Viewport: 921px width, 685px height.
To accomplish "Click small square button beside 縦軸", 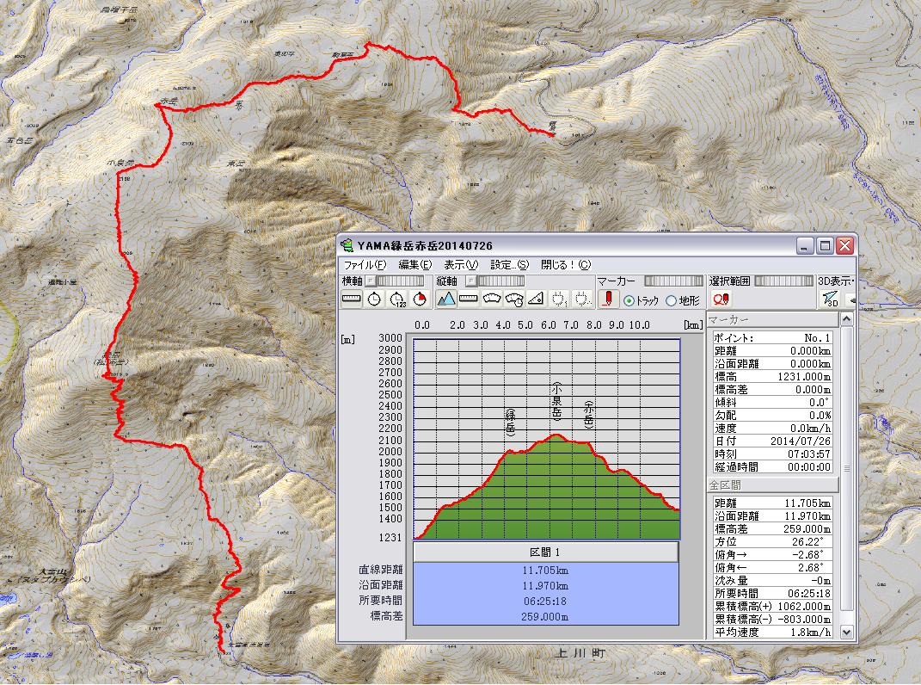I will [470, 281].
